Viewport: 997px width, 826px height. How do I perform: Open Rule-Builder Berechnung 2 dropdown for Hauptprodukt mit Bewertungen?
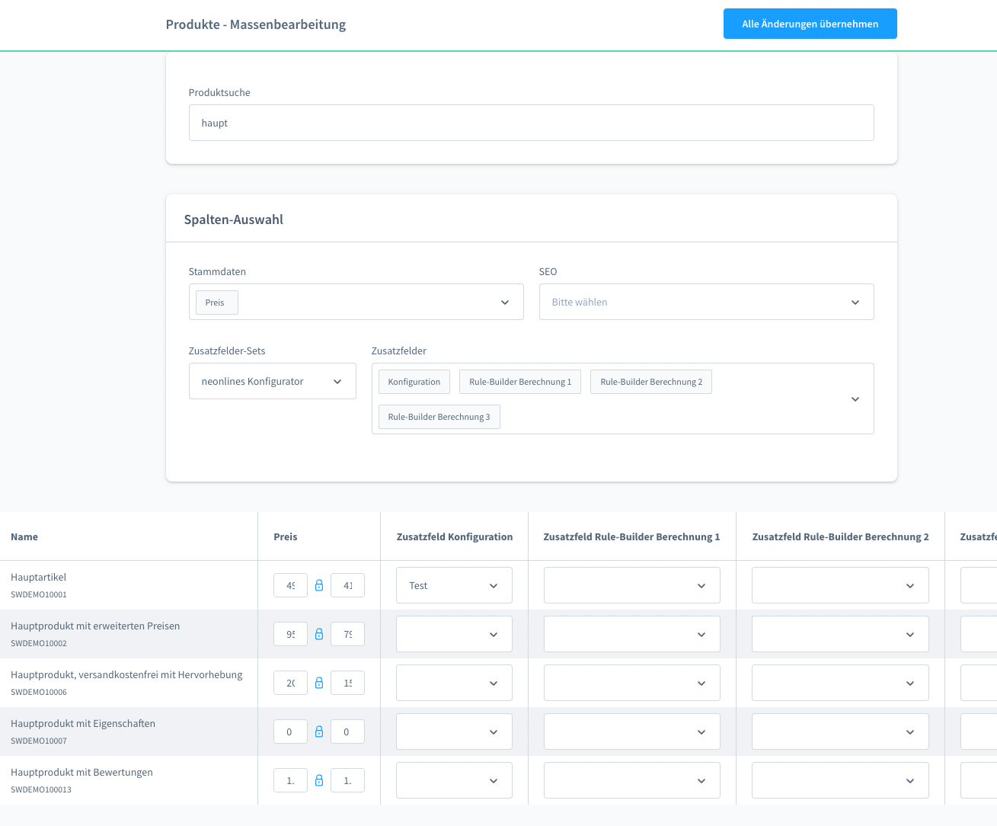tap(839, 781)
